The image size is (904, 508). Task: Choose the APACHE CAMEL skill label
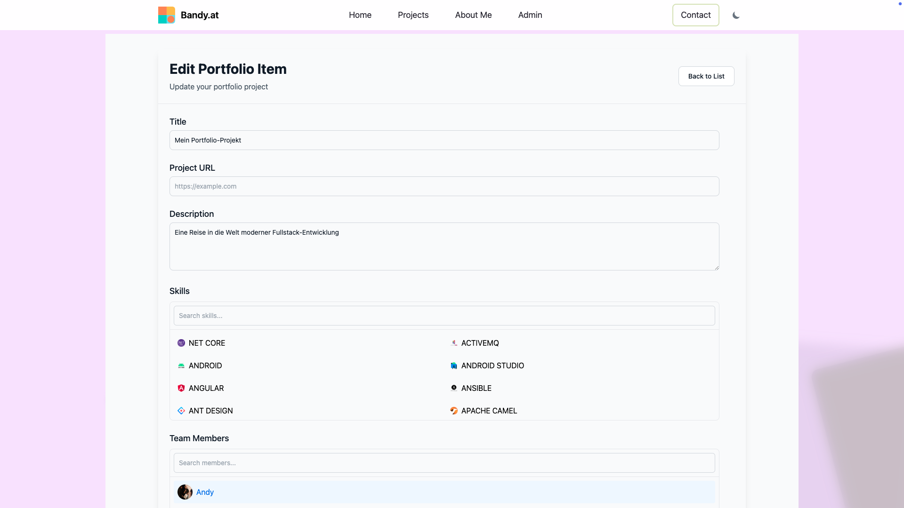[x=489, y=411]
